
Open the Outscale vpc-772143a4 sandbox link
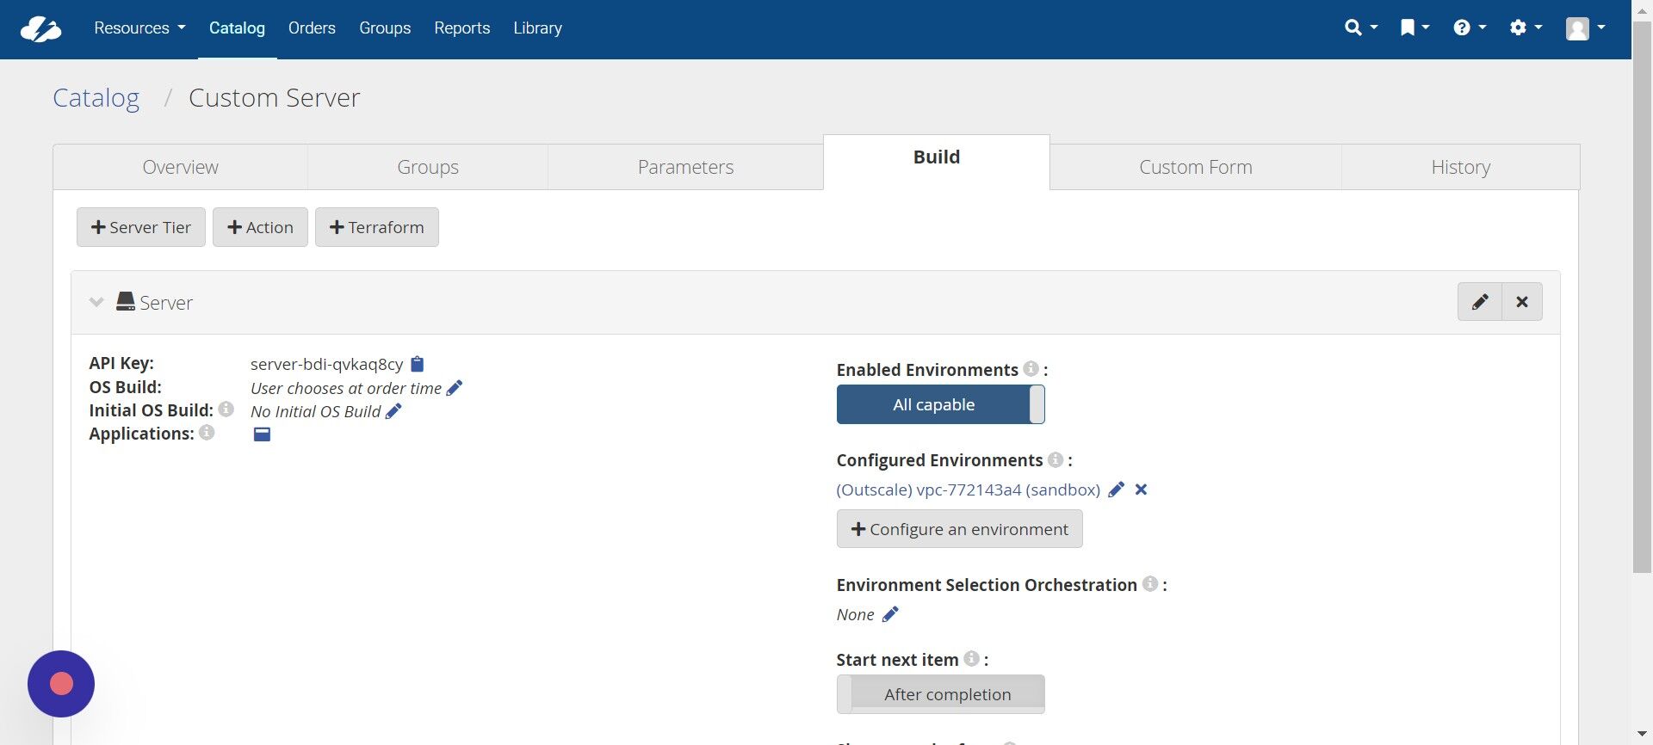(969, 489)
